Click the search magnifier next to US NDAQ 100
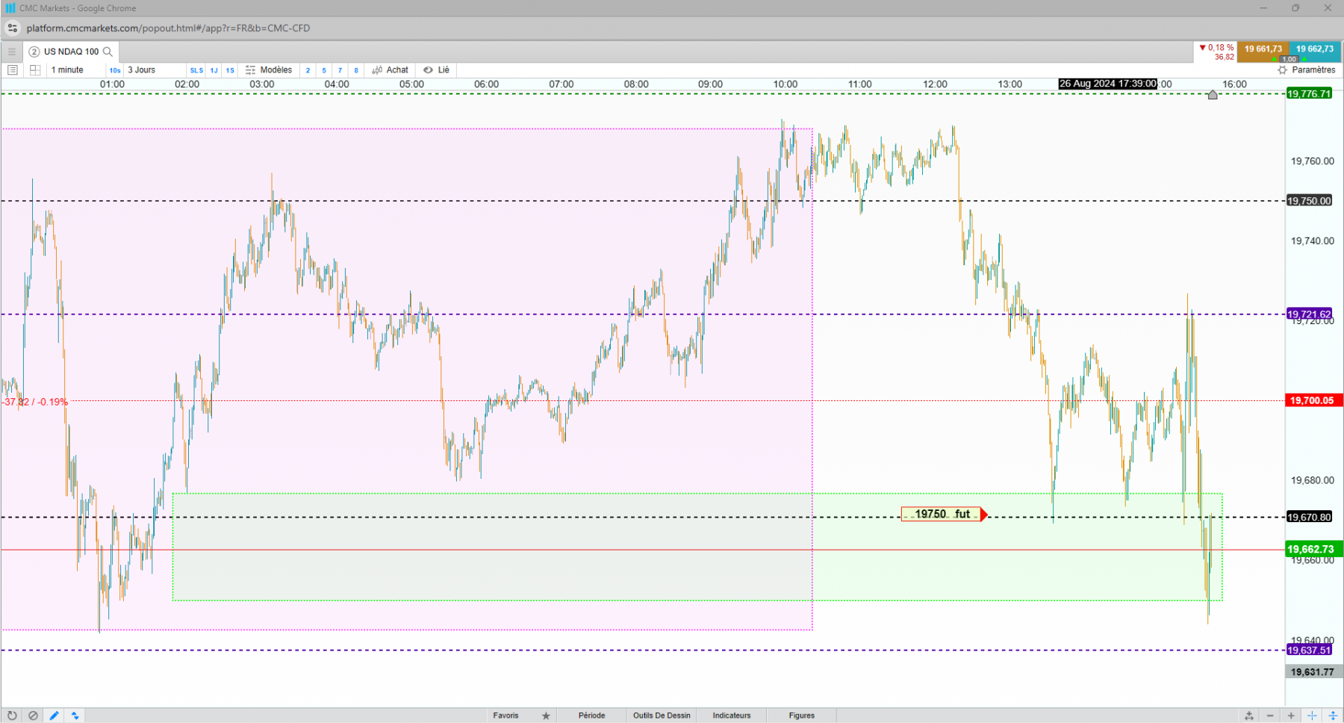 point(108,52)
